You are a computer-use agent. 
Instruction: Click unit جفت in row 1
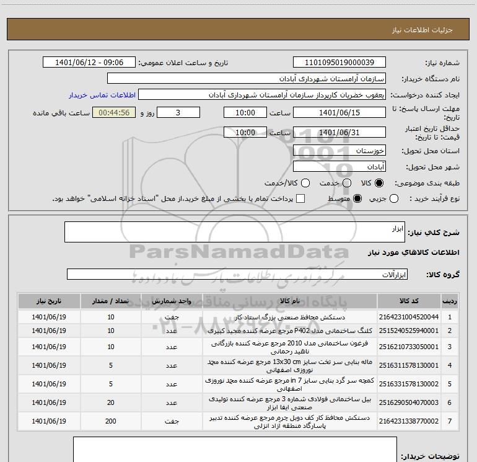pos(172,317)
